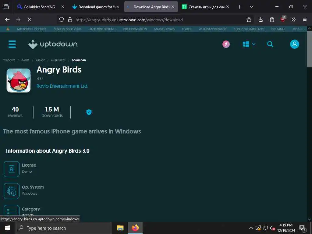Go to WINDOWS breadcrumb
The image size is (312, 234).
click(x=9, y=60)
